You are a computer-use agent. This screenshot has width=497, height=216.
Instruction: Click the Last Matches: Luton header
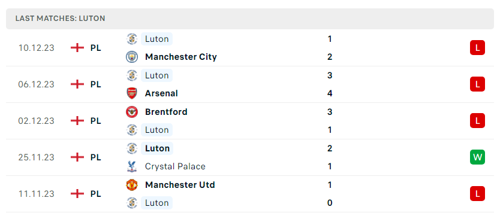(60, 19)
